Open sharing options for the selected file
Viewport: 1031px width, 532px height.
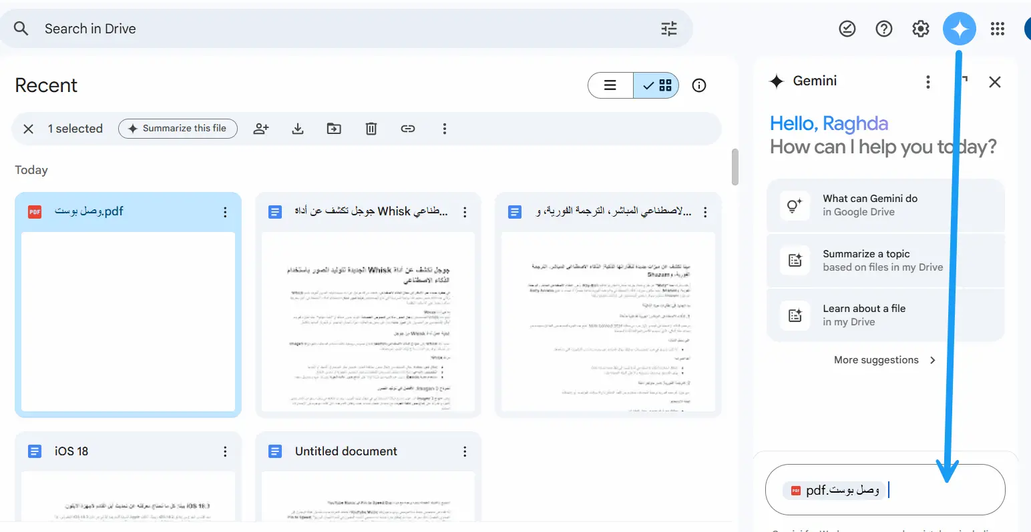coord(260,128)
